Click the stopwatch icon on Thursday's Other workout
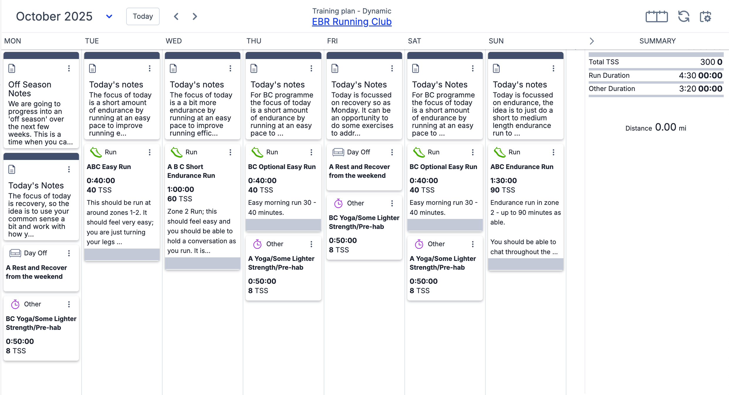 257,244
